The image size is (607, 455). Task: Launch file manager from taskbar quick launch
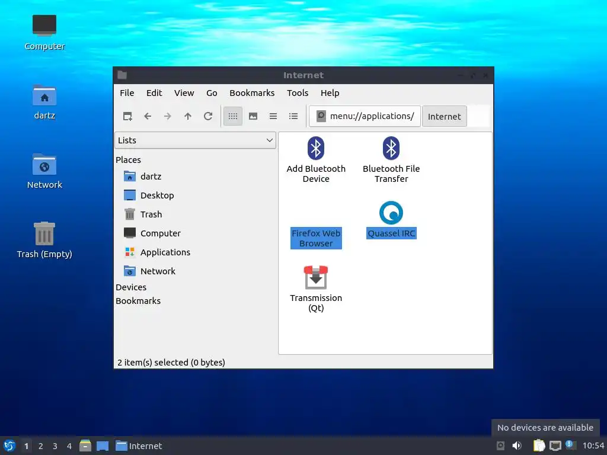pyautogui.click(x=85, y=446)
